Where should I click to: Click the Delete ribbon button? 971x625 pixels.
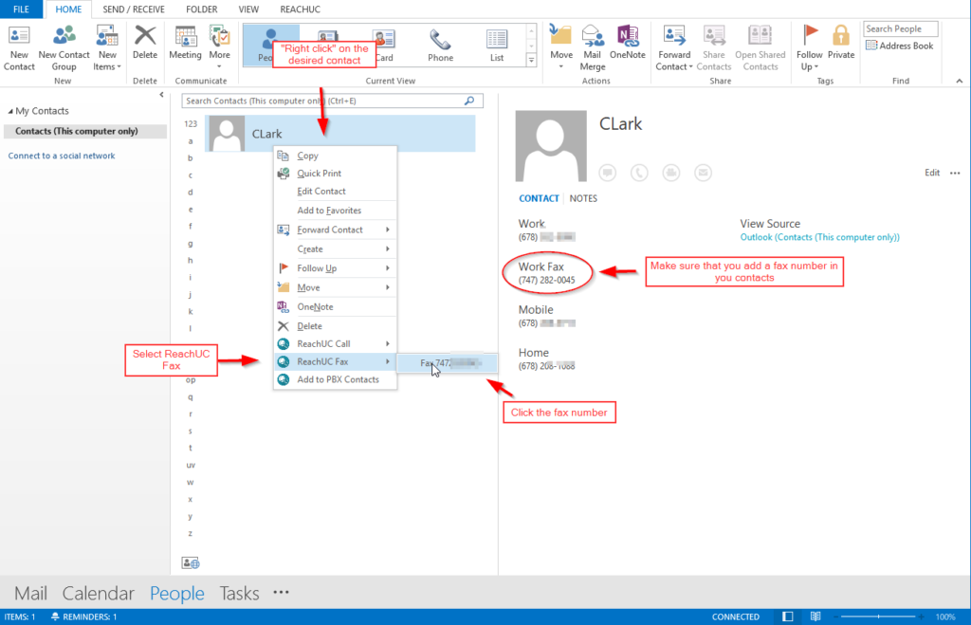pos(145,42)
